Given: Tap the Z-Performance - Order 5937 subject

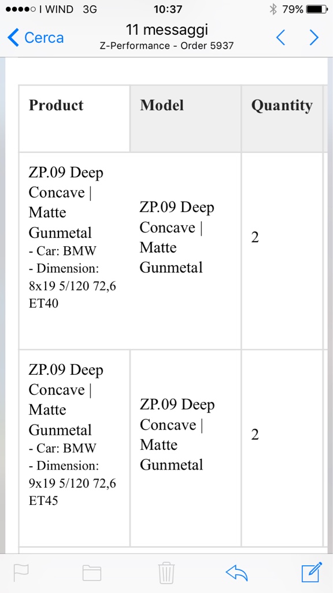Looking at the screenshot, I should click(166, 46).
